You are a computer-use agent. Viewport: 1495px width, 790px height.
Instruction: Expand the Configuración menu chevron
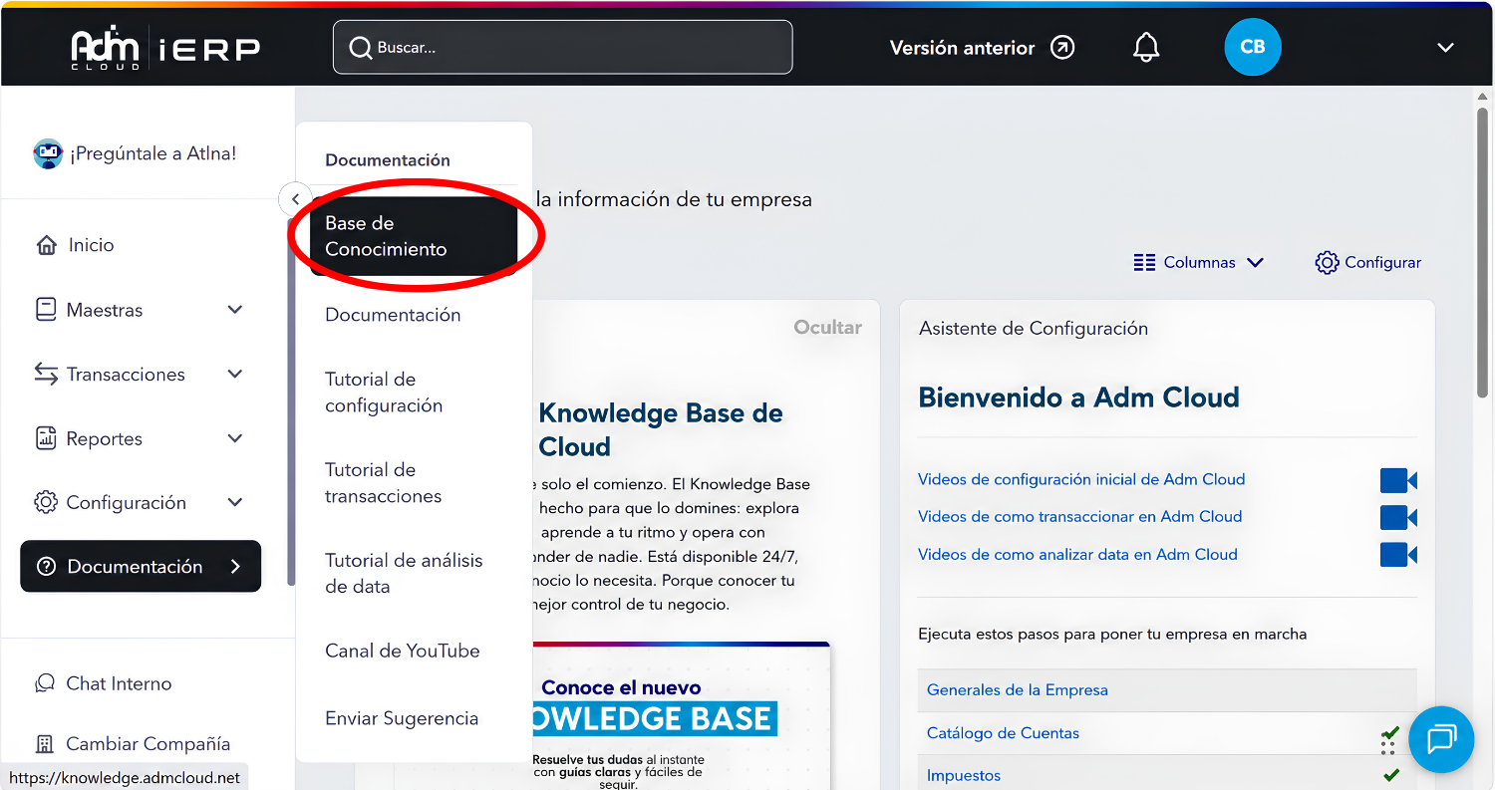(235, 502)
